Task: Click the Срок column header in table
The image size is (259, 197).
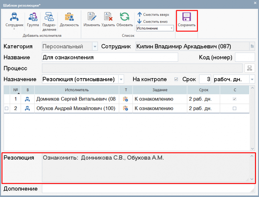Action: coord(203,90)
